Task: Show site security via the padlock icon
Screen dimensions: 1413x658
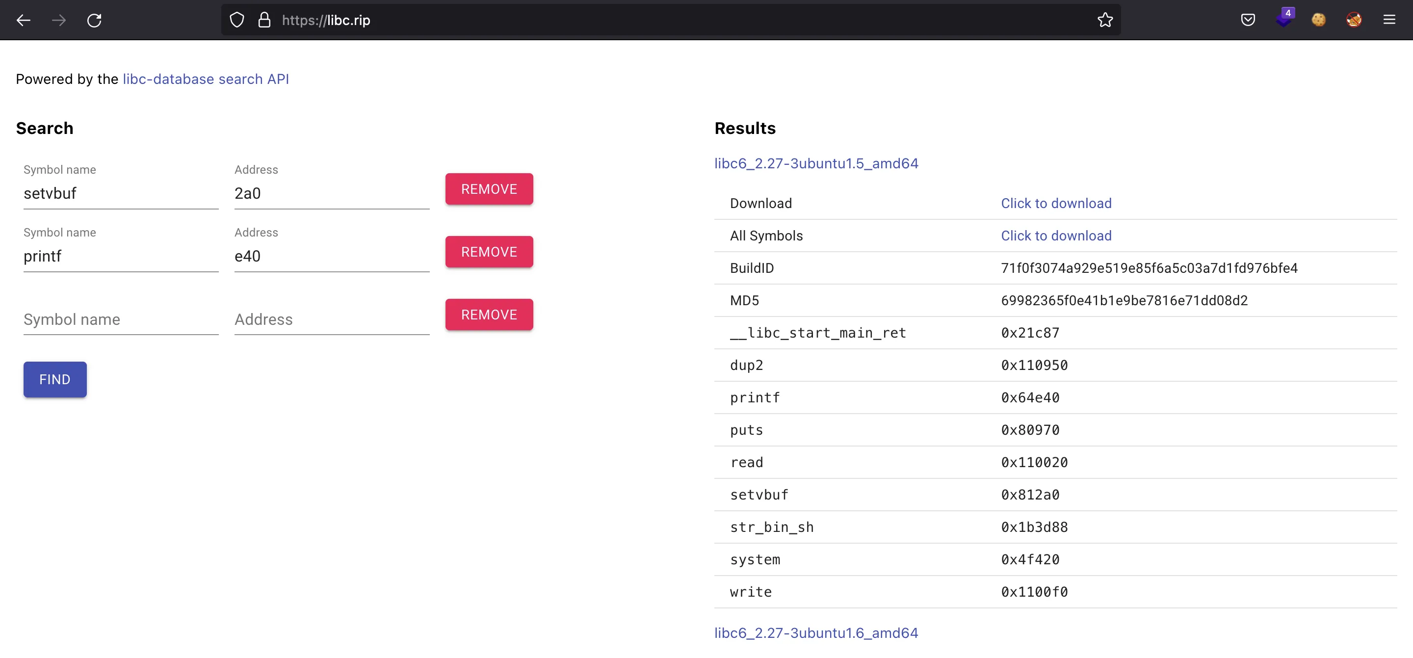Action: coord(264,20)
